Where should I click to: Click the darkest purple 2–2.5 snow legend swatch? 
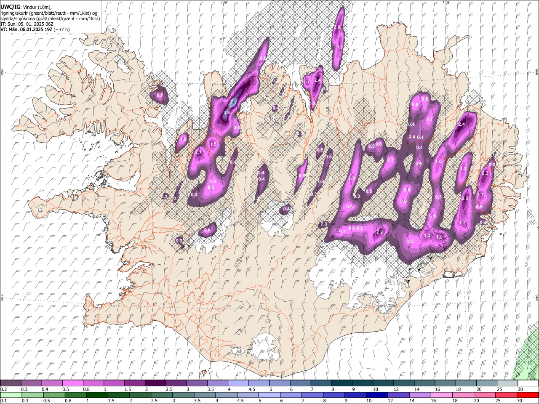(x=155, y=383)
